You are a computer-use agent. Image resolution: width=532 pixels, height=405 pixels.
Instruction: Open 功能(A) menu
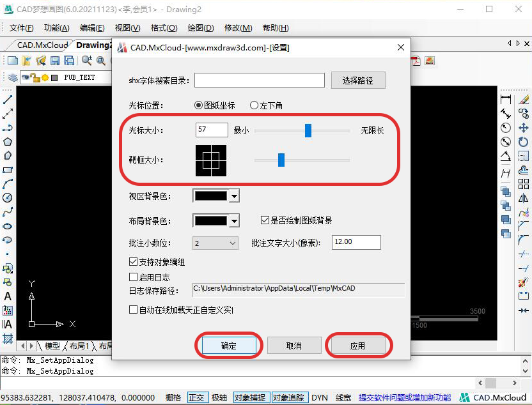coord(57,28)
